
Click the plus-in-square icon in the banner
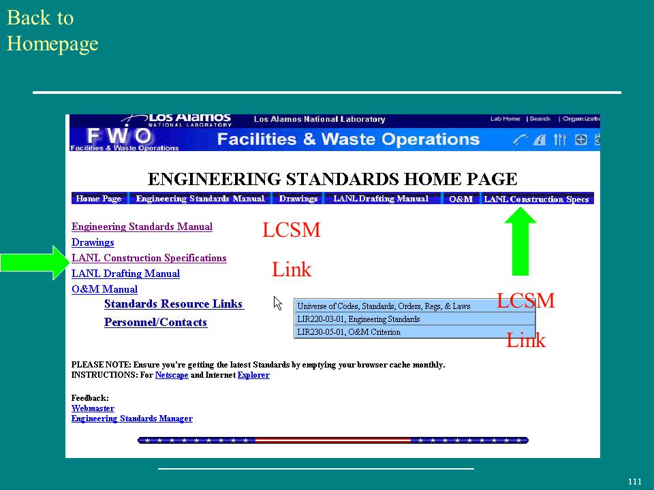(x=580, y=139)
